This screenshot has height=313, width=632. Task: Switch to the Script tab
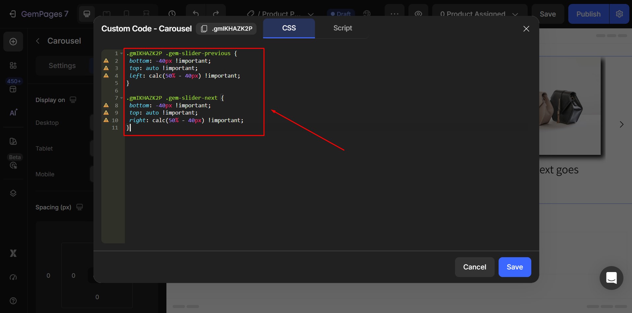point(342,28)
